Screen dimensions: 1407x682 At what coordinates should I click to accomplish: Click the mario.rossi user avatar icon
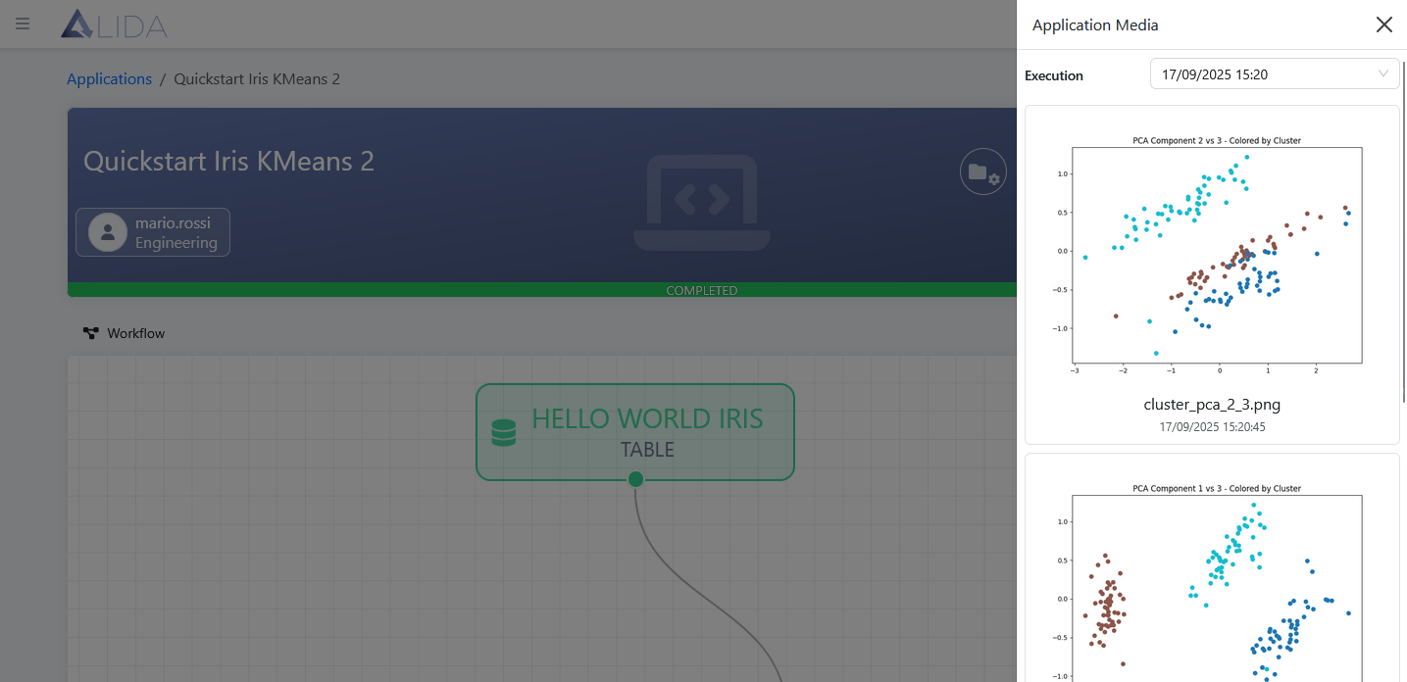108,232
